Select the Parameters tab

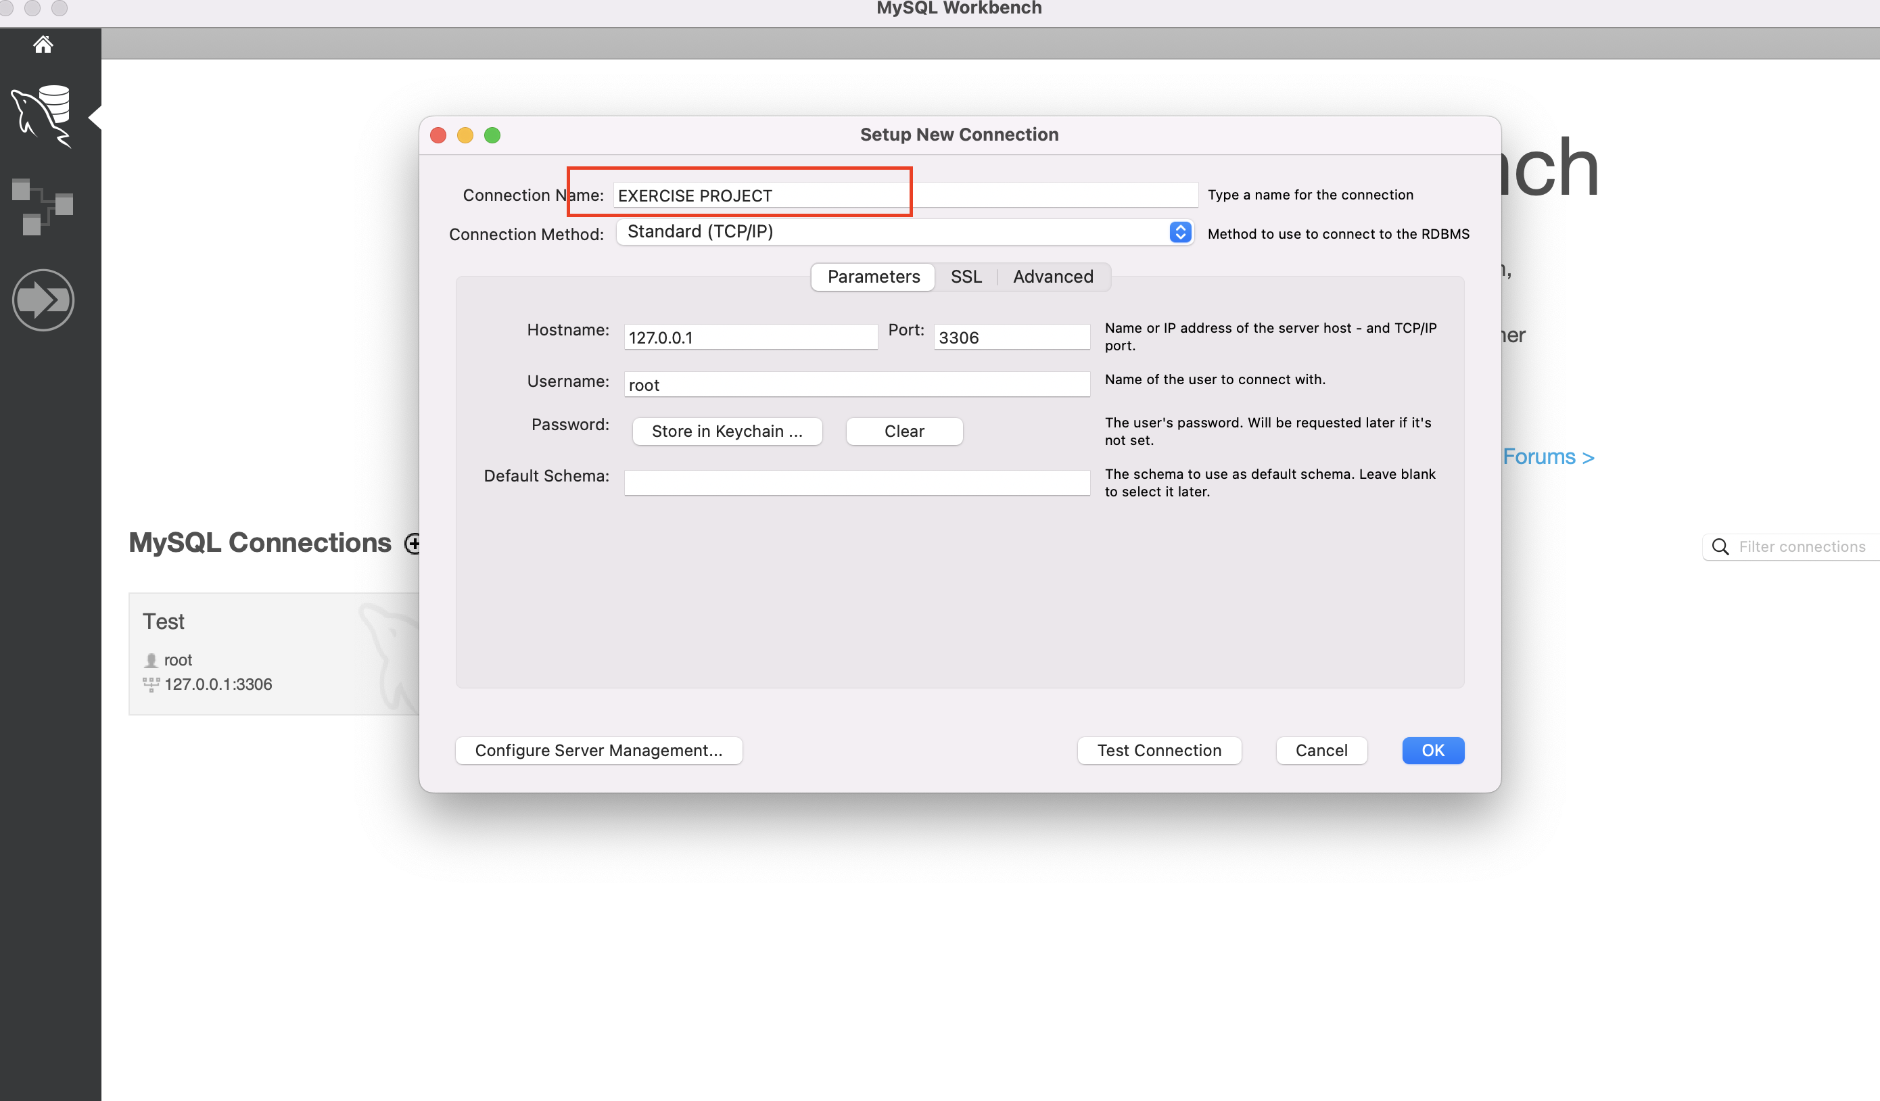point(873,277)
